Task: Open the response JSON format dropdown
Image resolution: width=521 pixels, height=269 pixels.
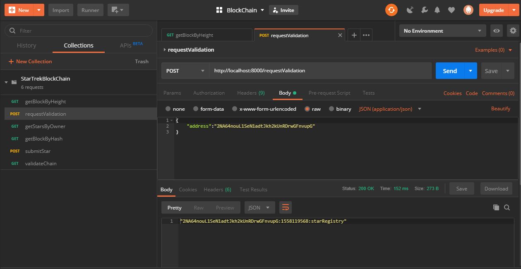Action: pyautogui.click(x=260, y=207)
